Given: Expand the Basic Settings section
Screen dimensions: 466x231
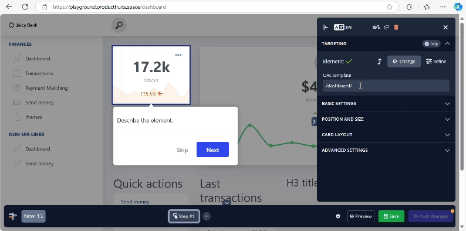Looking at the screenshot, I should (x=386, y=104).
